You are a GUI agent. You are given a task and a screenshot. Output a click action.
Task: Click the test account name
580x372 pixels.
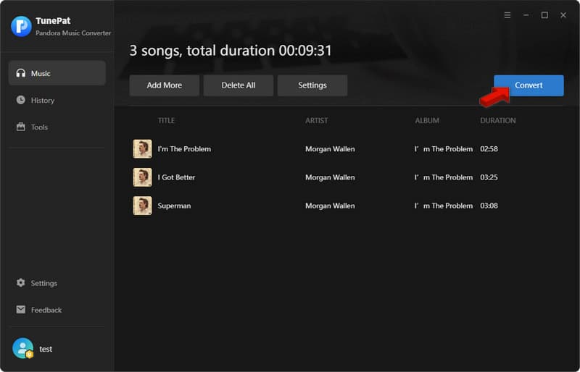point(46,349)
